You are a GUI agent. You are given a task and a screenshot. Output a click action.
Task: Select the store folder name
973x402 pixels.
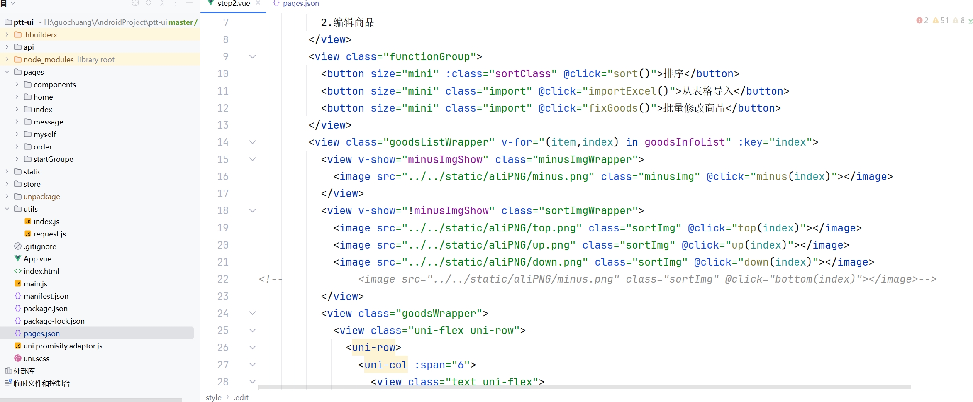32,184
